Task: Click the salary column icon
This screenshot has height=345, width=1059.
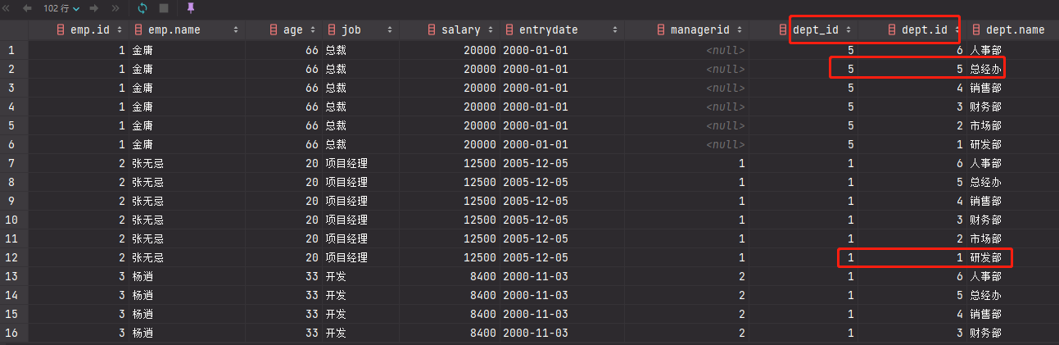Action: (433, 30)
